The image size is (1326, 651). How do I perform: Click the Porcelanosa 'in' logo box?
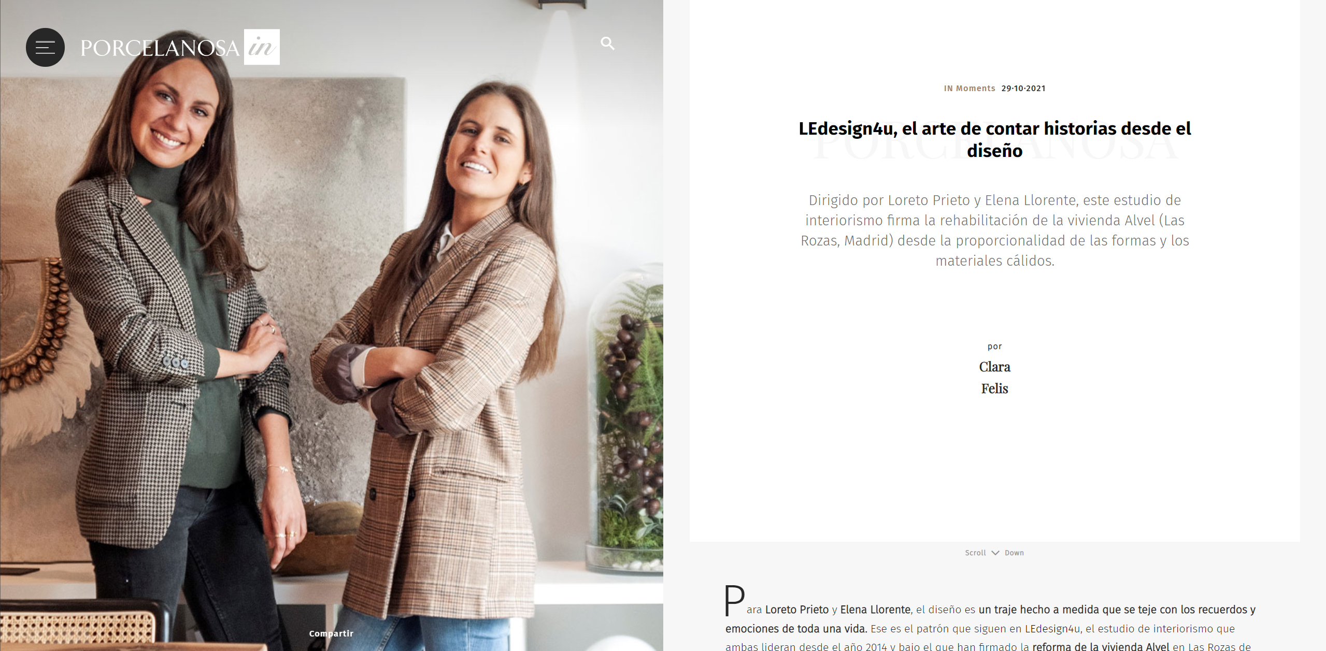(x=262, y=47)
